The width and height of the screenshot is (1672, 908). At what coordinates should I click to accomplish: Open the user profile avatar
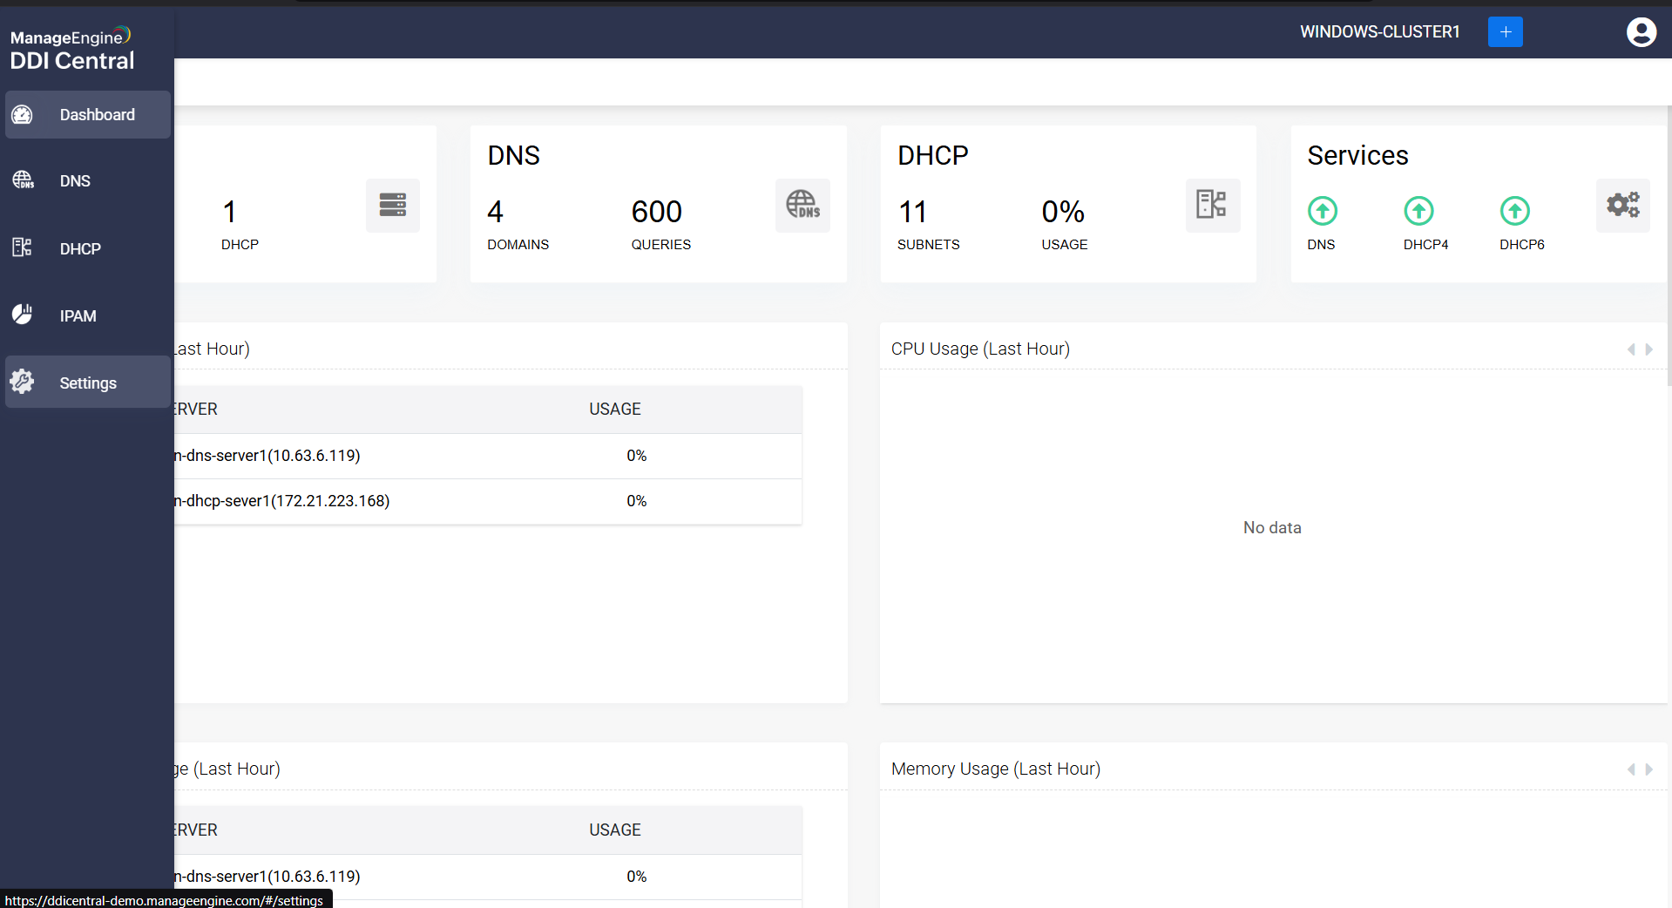(1641, 32)
